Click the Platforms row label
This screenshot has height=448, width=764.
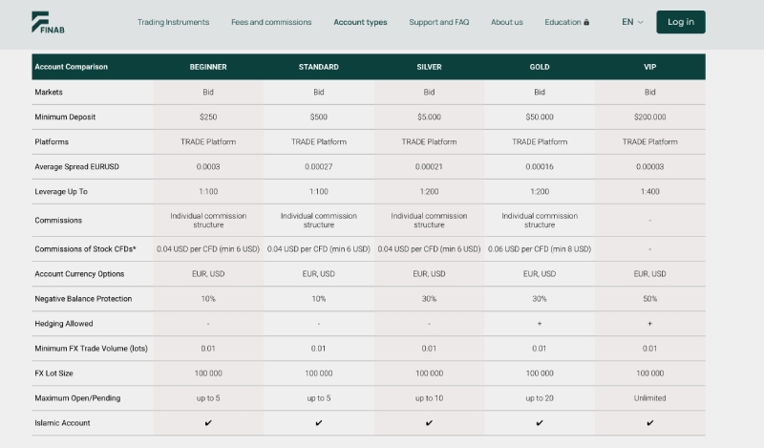52,142
